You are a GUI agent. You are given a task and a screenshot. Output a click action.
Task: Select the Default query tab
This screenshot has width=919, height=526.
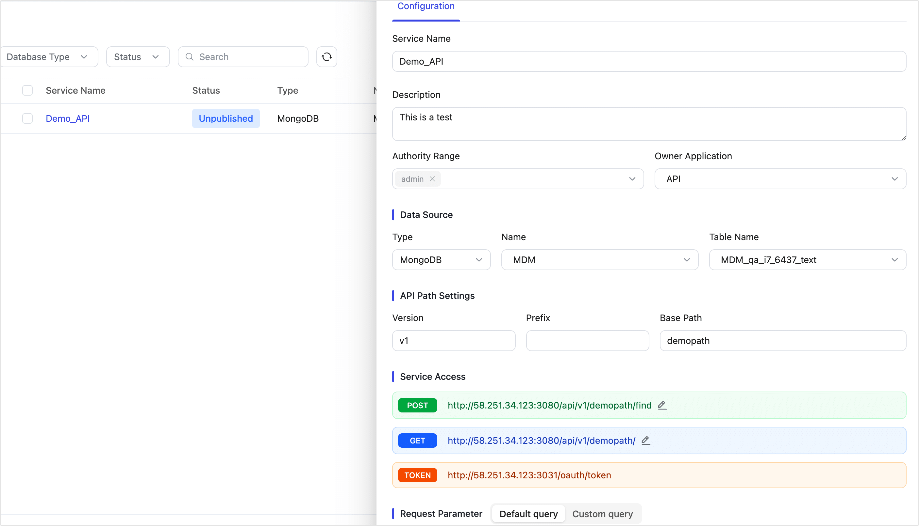[x=528, y=514]
